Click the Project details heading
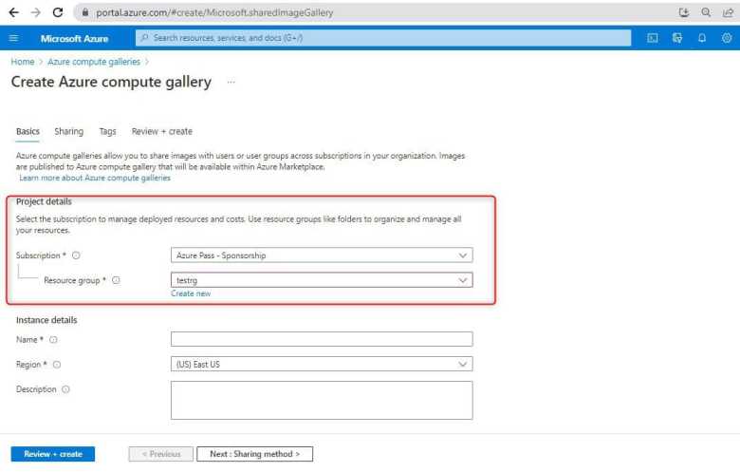 click(44, 201)
